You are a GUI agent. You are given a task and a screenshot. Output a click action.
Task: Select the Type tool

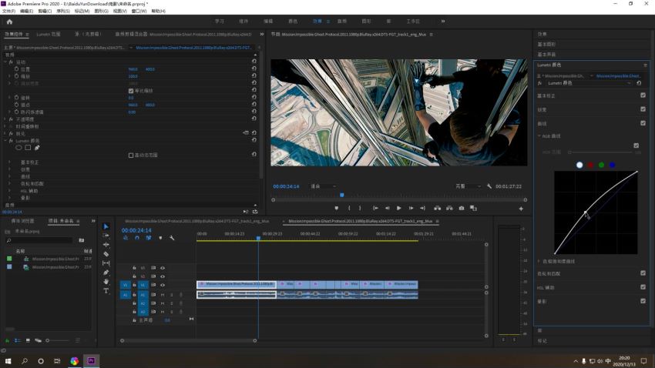click(106, 291)
